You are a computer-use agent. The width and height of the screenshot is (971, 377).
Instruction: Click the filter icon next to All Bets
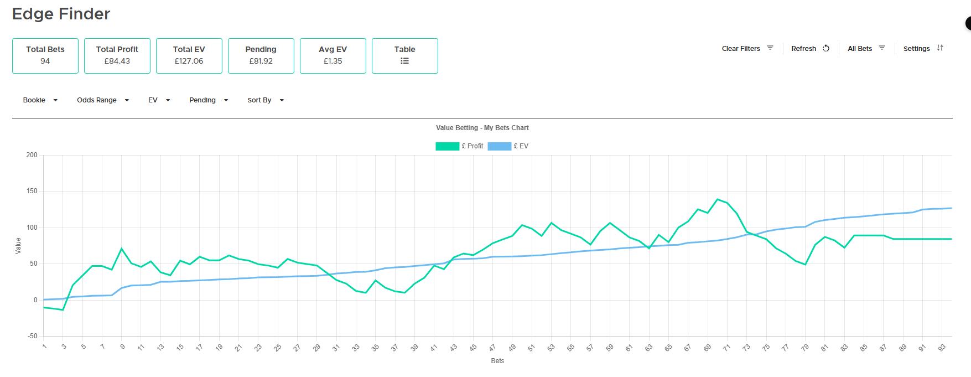(881, 48)
